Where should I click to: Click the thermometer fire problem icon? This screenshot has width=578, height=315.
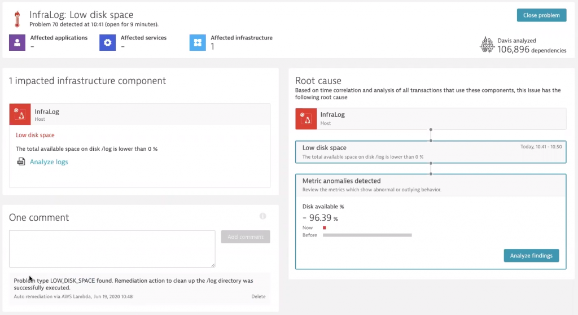tap(17, 19)
